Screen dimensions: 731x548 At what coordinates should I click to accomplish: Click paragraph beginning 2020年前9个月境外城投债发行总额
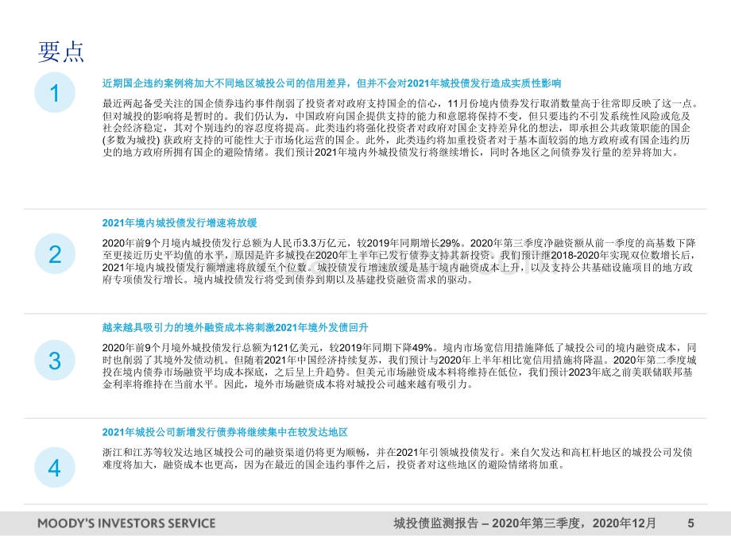tap(400, 366)
